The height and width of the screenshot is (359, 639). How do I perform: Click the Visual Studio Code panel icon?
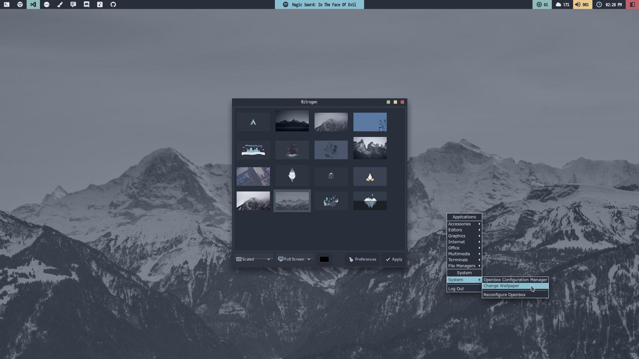point(33,4)
